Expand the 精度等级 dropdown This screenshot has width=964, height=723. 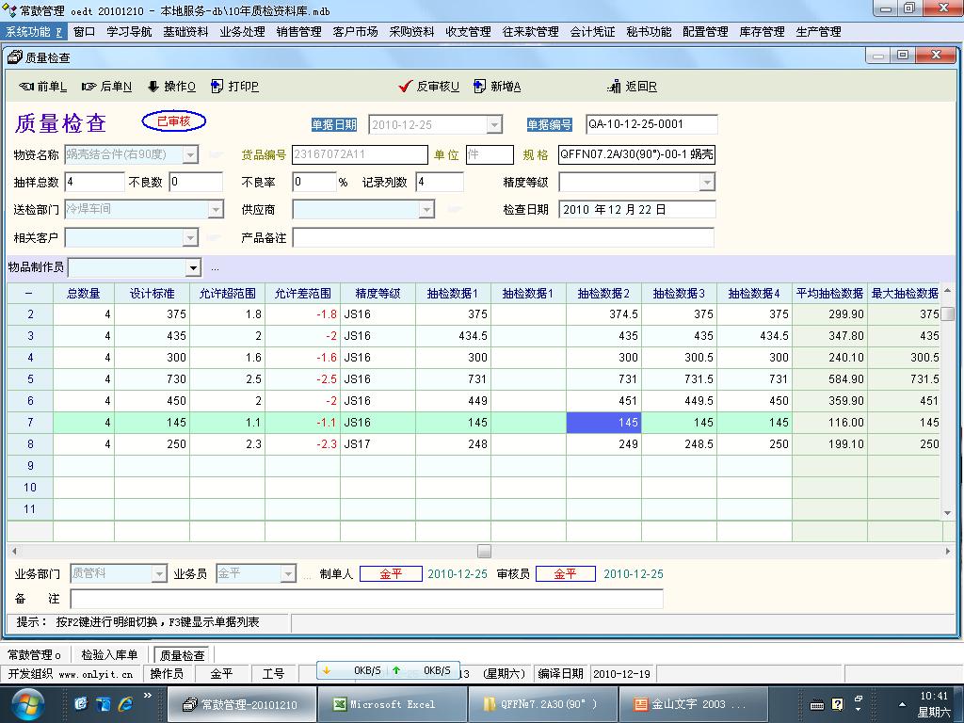point(707,182)
